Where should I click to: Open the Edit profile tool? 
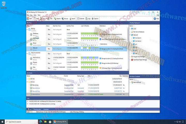pos(50,19)
